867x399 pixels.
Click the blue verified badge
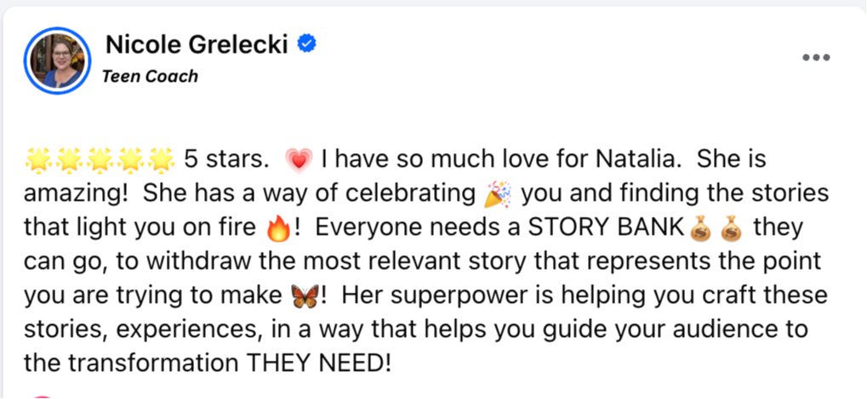pyautogui.click(x=306, y=44)
